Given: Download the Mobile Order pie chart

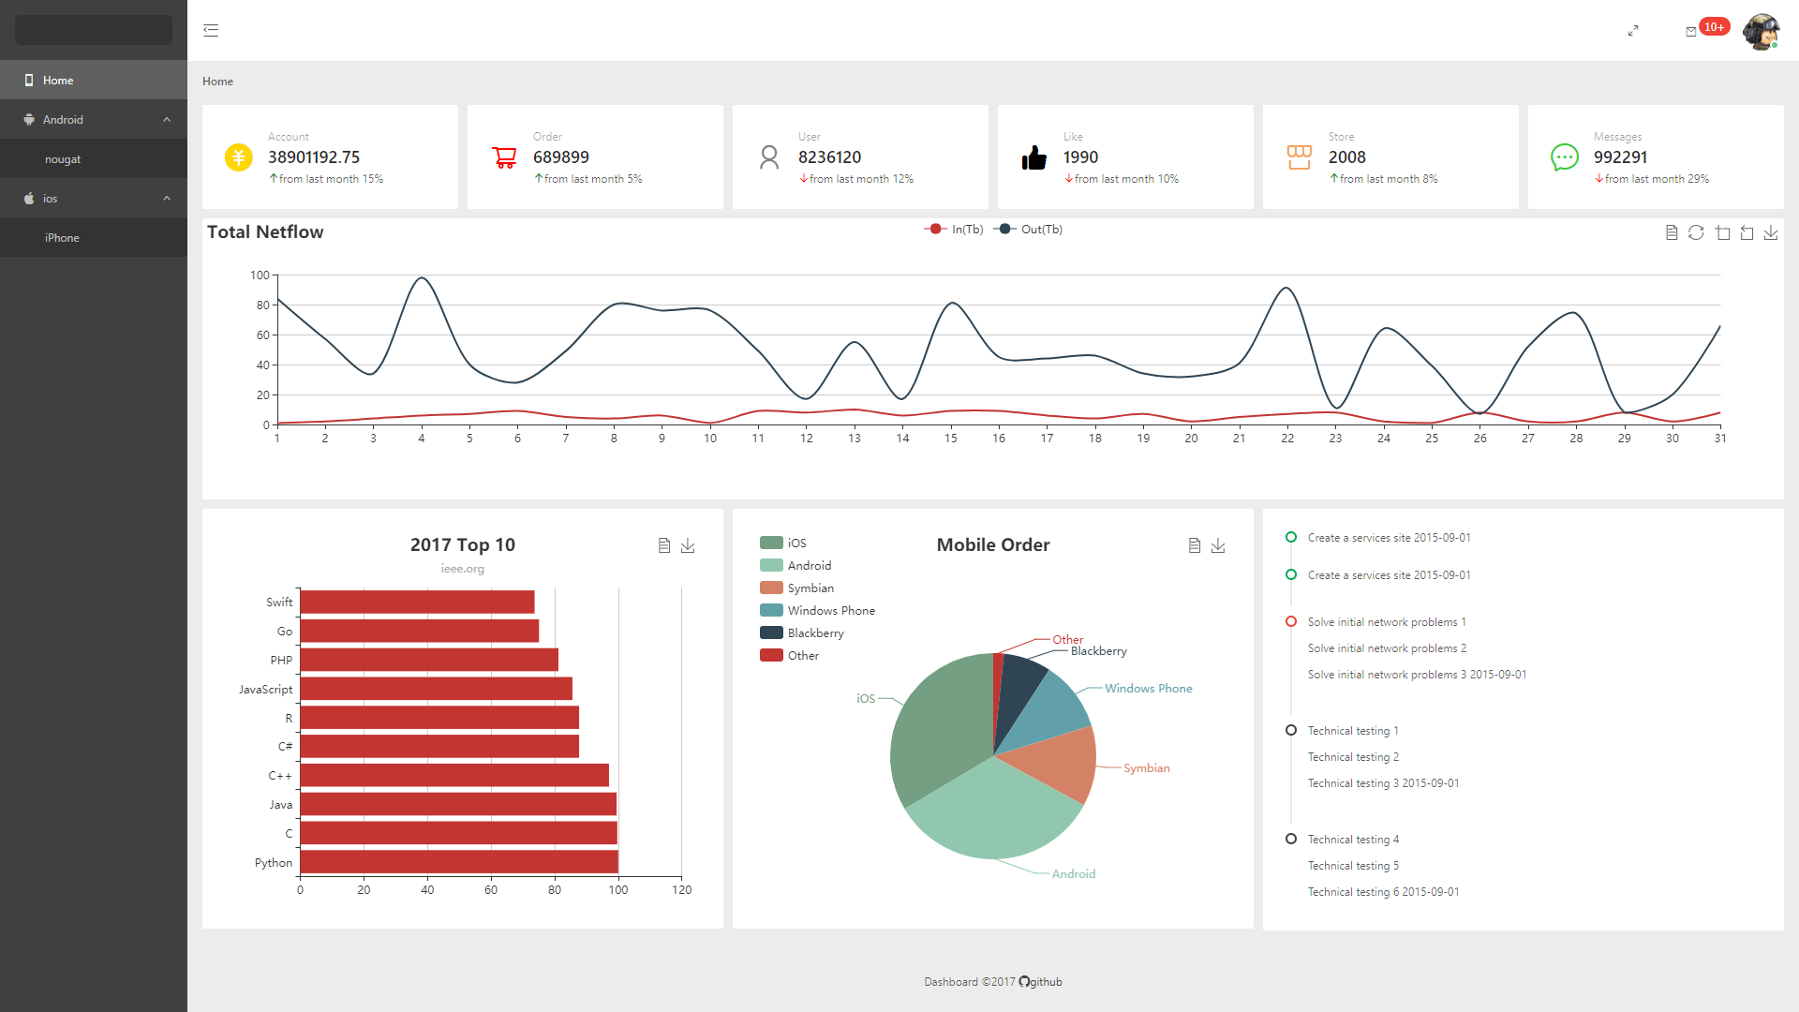Looking at the screenshot, I should click(1218, 545).
